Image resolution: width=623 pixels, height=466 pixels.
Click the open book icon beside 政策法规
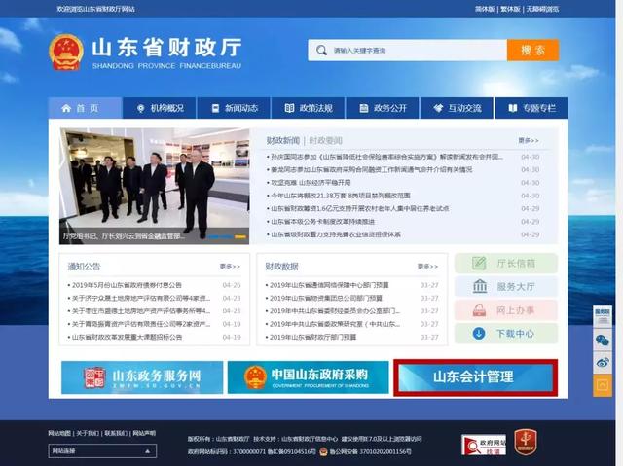click(289, 108)
